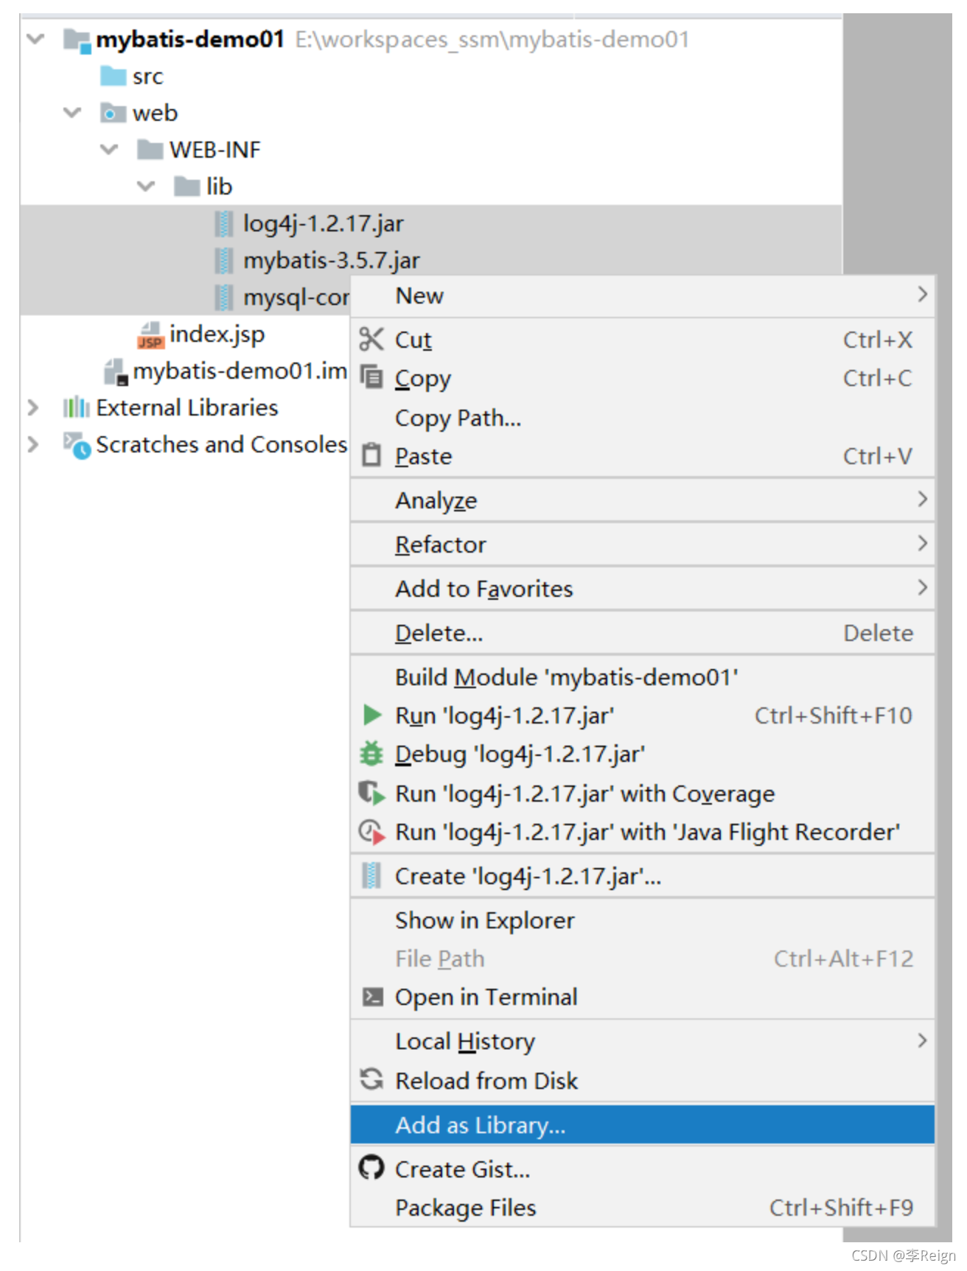The height and width of the screenshot is (1271, 967).
Task: Click the JSP file icon of index.jsp
Action: pos(150,335)
